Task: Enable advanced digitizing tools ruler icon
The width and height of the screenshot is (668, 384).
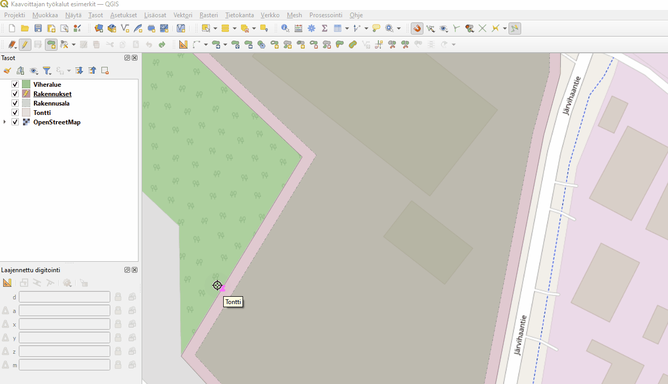Action: coord(7,283)
